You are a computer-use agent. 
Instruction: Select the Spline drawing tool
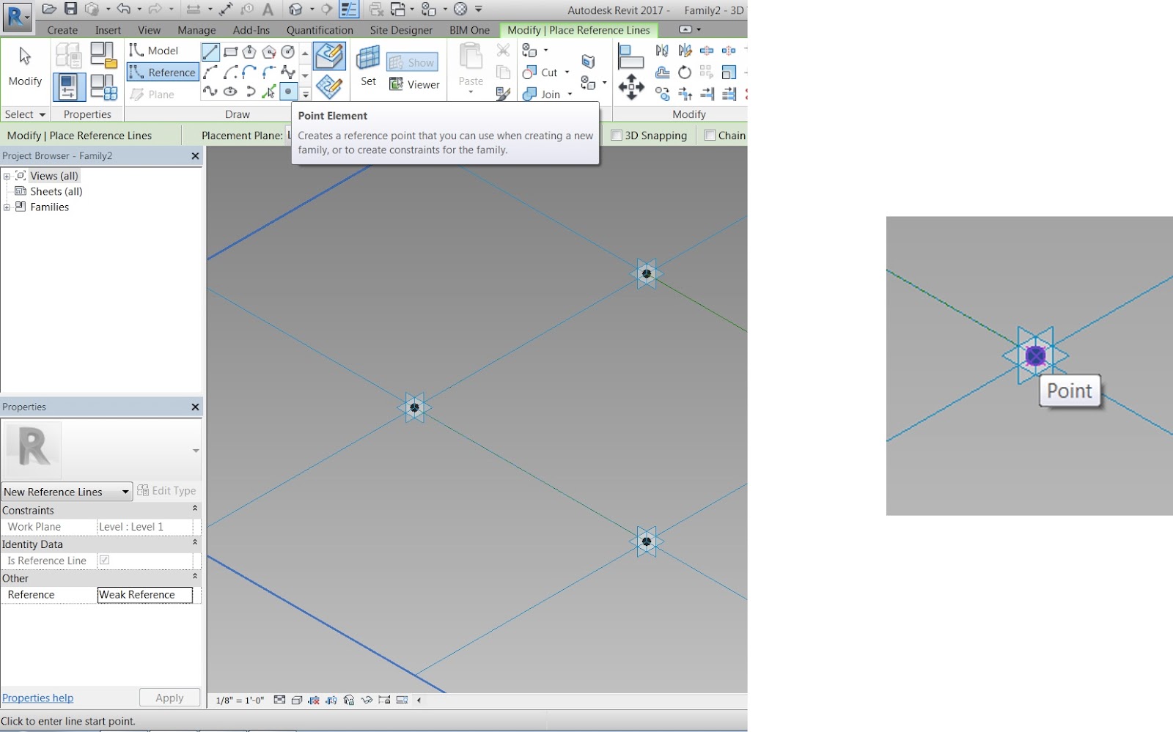[211, 91]
